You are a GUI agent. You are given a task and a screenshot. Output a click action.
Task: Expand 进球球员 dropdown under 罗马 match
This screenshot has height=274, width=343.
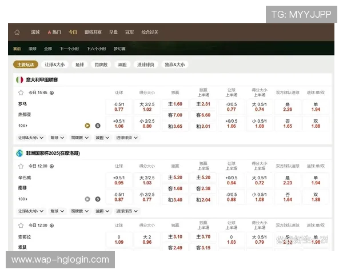[127, 138]
